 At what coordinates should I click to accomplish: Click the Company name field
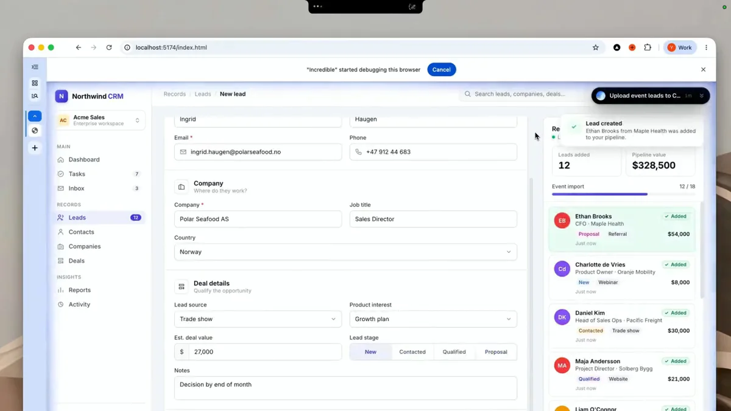point(258,219)
